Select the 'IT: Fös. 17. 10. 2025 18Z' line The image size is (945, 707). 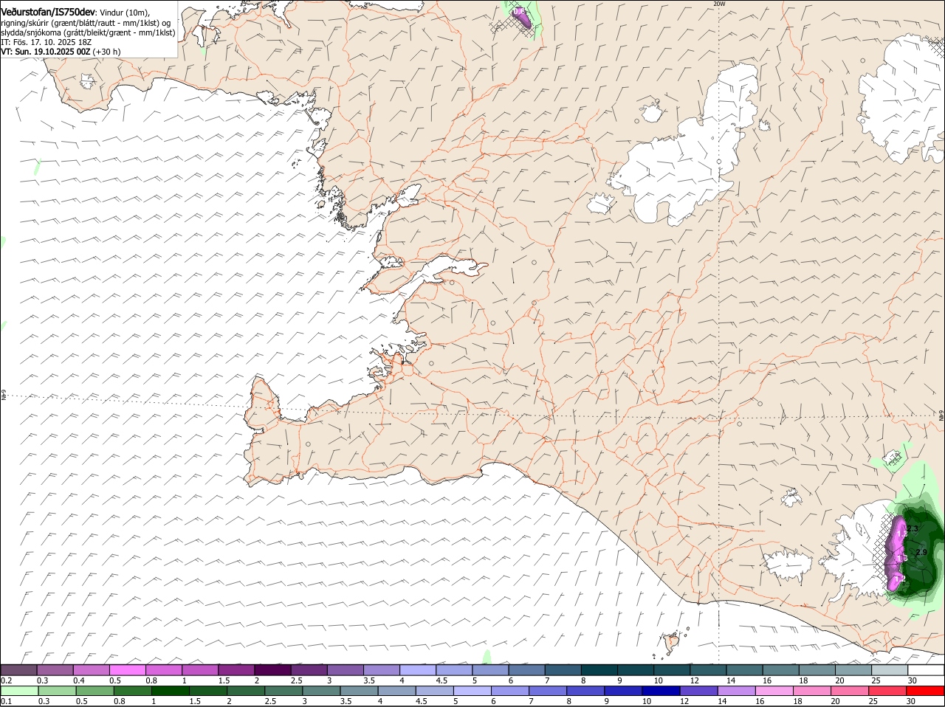(46, 42)
